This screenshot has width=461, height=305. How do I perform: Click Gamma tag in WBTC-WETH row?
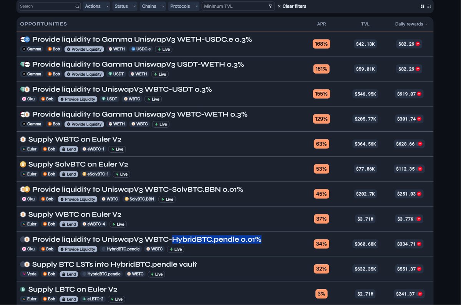pyautogui.click(x=32, y=124)
